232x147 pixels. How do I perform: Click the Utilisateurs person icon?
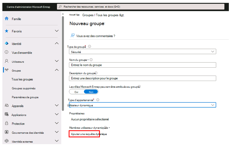pyautogui.click(x=7, y=61)
